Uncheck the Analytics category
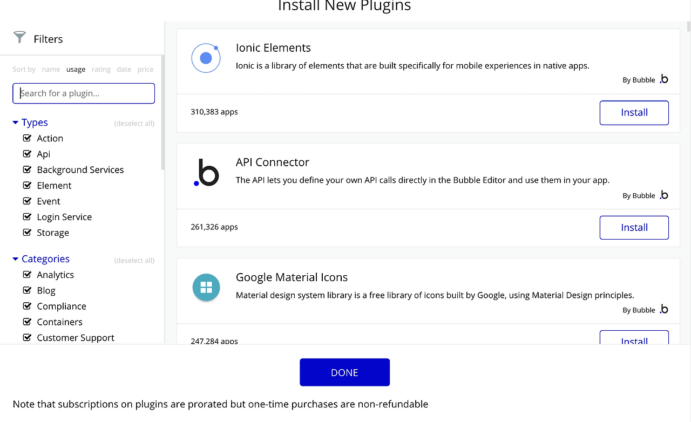Screen dimensions: 691x422 (27, 274)
